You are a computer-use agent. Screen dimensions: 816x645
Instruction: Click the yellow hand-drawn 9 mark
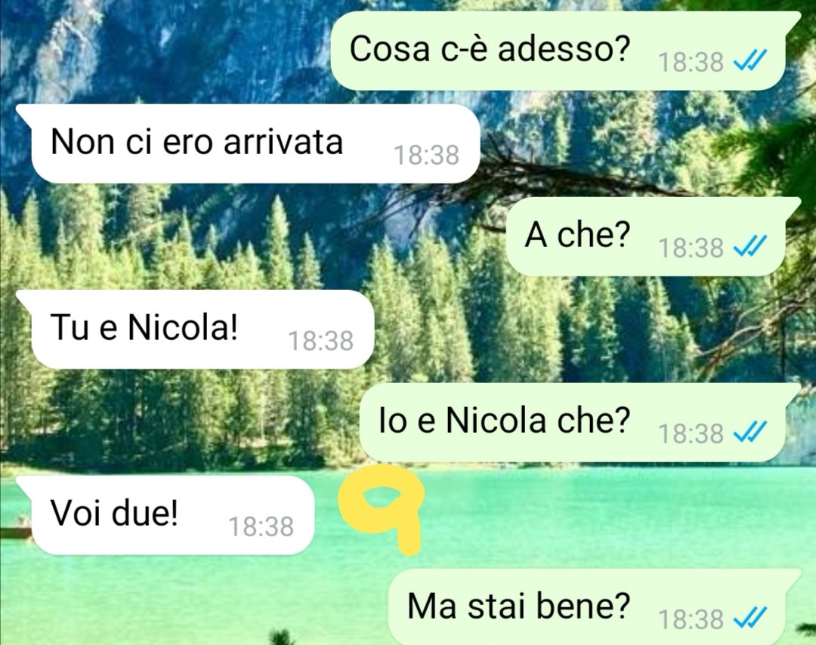point(381,507)
